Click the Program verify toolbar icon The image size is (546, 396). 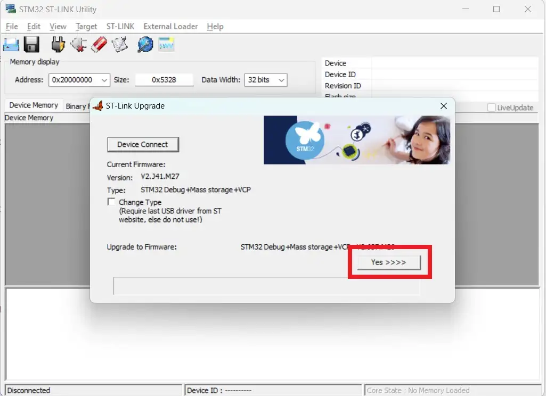tap(120, 45)
